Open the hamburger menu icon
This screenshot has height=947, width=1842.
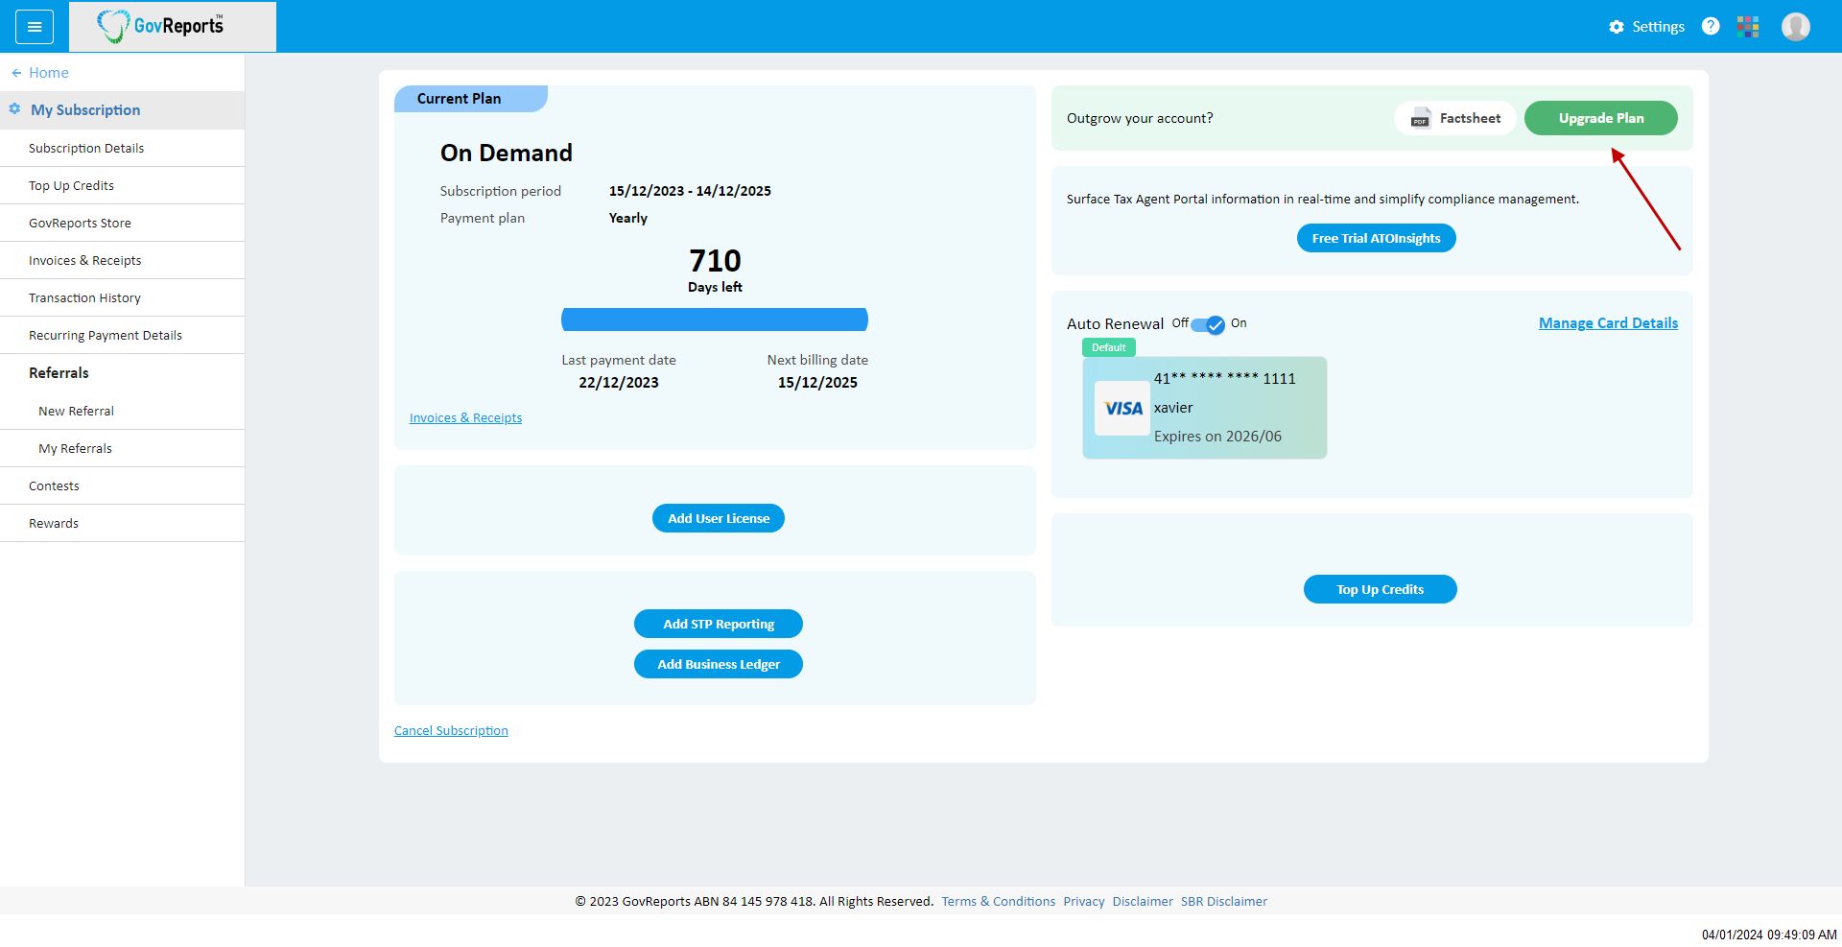point(35,27)
